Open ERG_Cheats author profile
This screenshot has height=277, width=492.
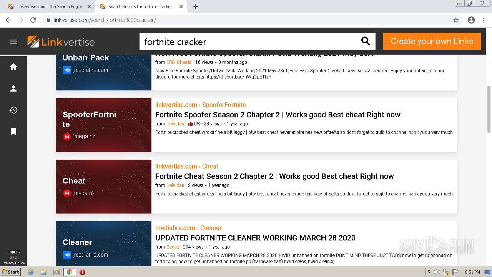179,62
